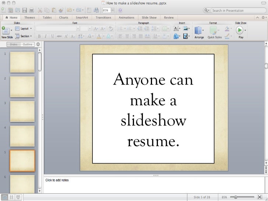Image resolution: width=268 pixels, height=201 pixels.
Task: Toggle Strikethrough formatting
Action: coord(59,36)
